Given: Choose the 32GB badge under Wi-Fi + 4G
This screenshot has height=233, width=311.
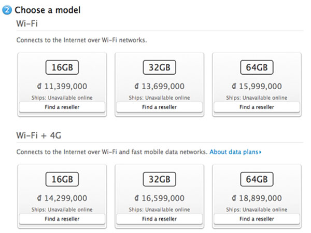Looking at the screenshot, I should 159,180.
